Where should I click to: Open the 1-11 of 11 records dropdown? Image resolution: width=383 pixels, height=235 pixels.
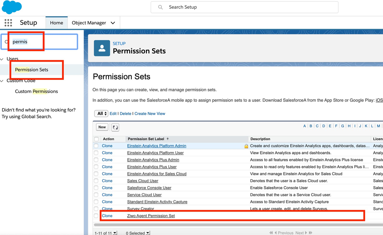115,233
